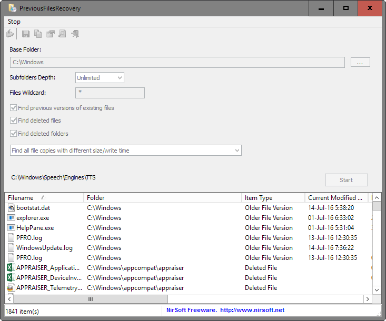This screenshot has height=321, width=386.
Task: Sort by the Filename column header
Action: click(x=44, y=197)
